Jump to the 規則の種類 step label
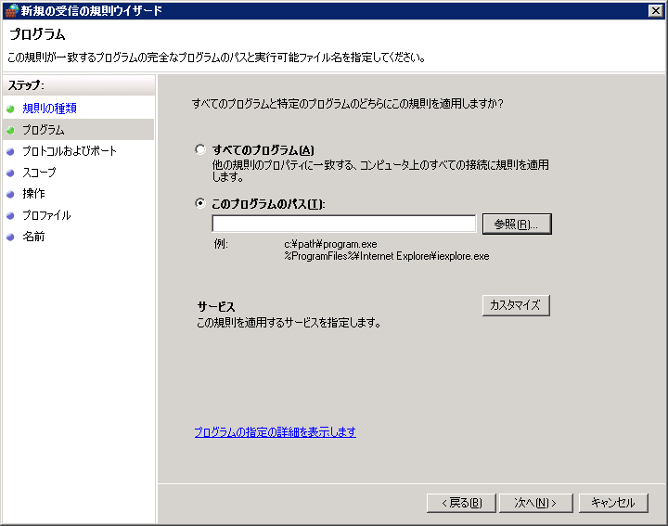Image resolution: width=668 pixels, height=526 pixels. 49,109
